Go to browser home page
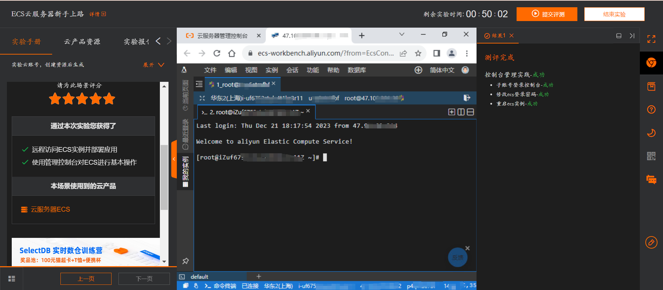This screenshot has width=663, height=290. coord(232,53)
